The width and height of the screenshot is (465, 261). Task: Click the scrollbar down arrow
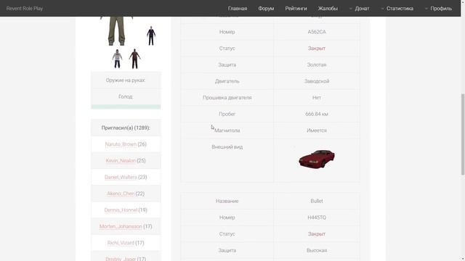463,259
